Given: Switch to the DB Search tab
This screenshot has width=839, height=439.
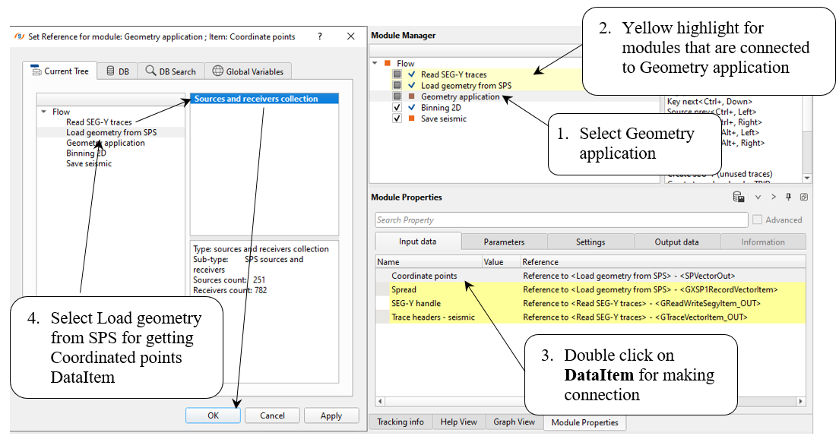Looking at the screenshot, I should (x=171, y=71).
